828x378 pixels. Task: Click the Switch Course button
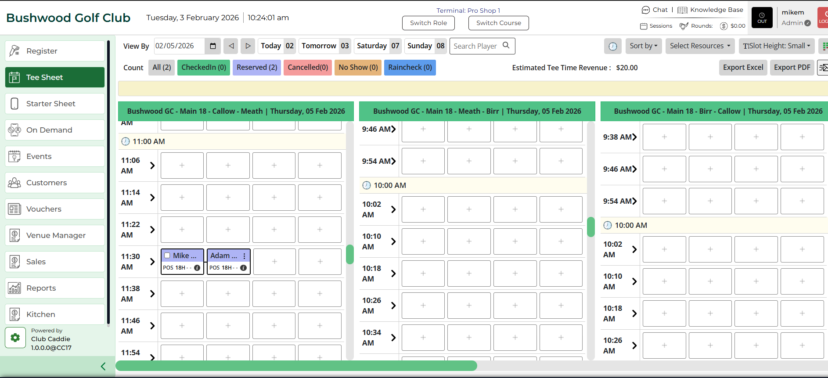tap(498, 23)
